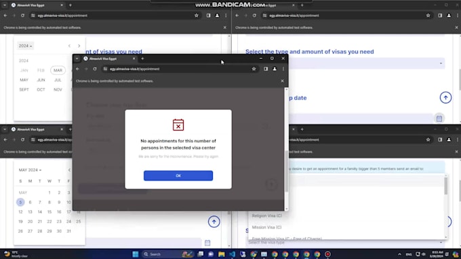Click front window vertical scrollbar thumb

pos(286,172)
